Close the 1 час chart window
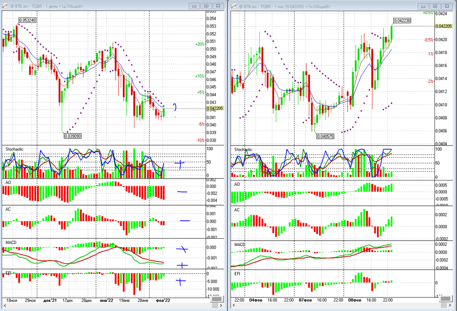Viewport: 457px width, 311px height. 447,6
